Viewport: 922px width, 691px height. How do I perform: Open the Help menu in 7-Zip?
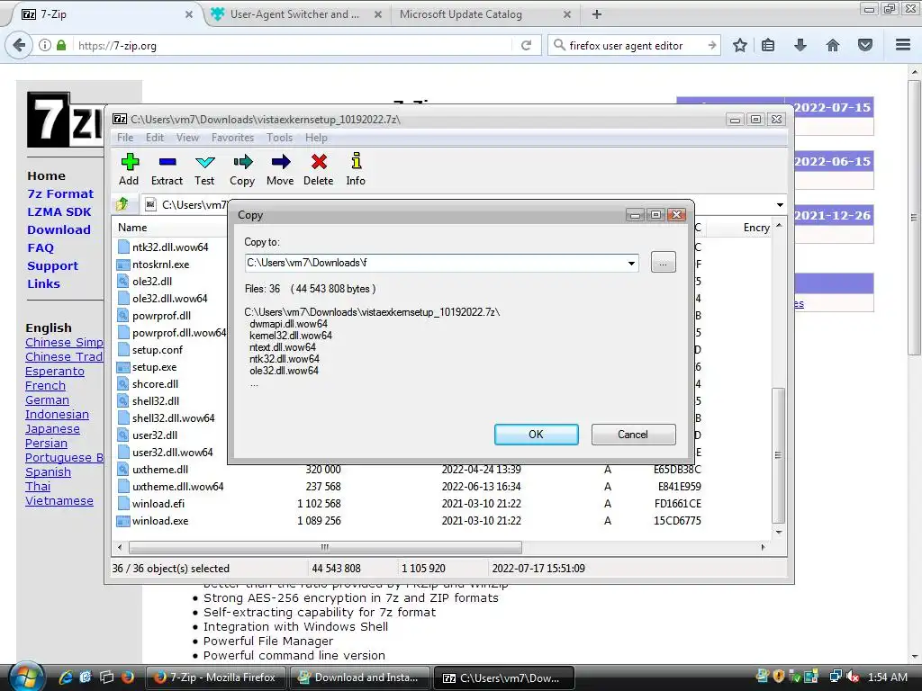(316, 138)
